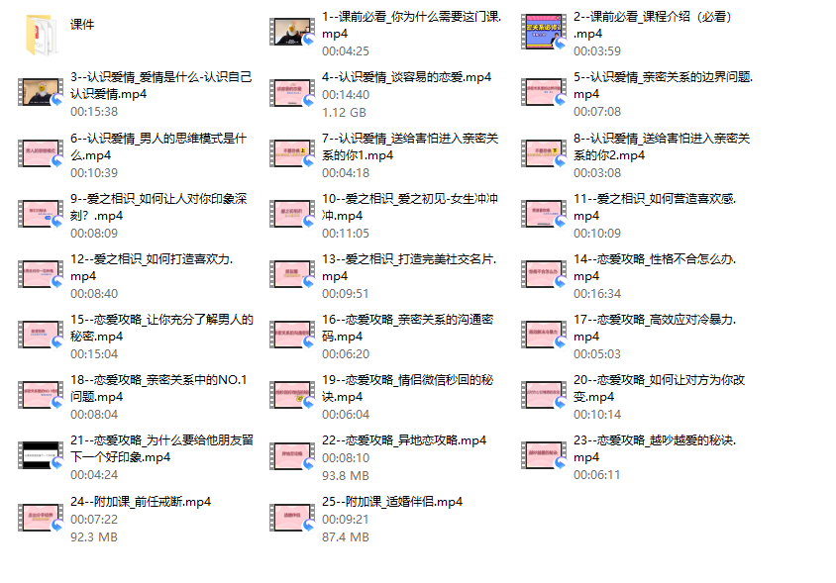Click file name 13--爱之相识_打造完美社交名片
The width and height of the screenshot is (836, 583).
pyautogui.click(x=409, y=267)
